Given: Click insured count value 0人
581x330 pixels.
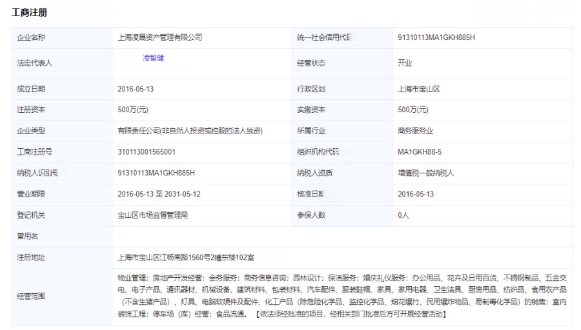Looking at the screenshot, I should (403, 215).
